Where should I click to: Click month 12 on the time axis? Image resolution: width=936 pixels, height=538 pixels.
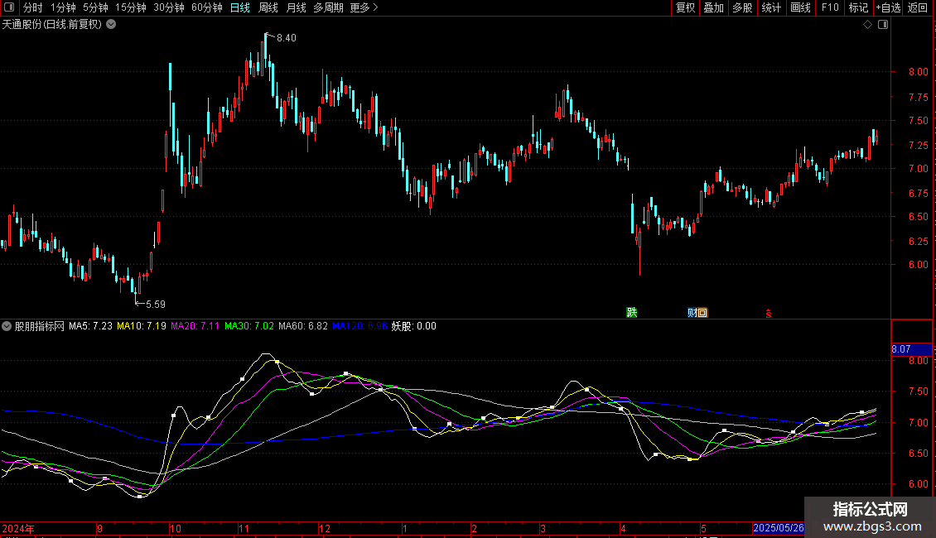click(324, 528)
